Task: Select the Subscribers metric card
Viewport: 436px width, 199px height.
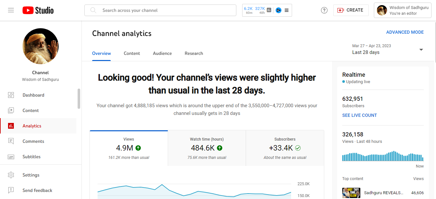Action: pyautogui.click(x=285, y=148)
